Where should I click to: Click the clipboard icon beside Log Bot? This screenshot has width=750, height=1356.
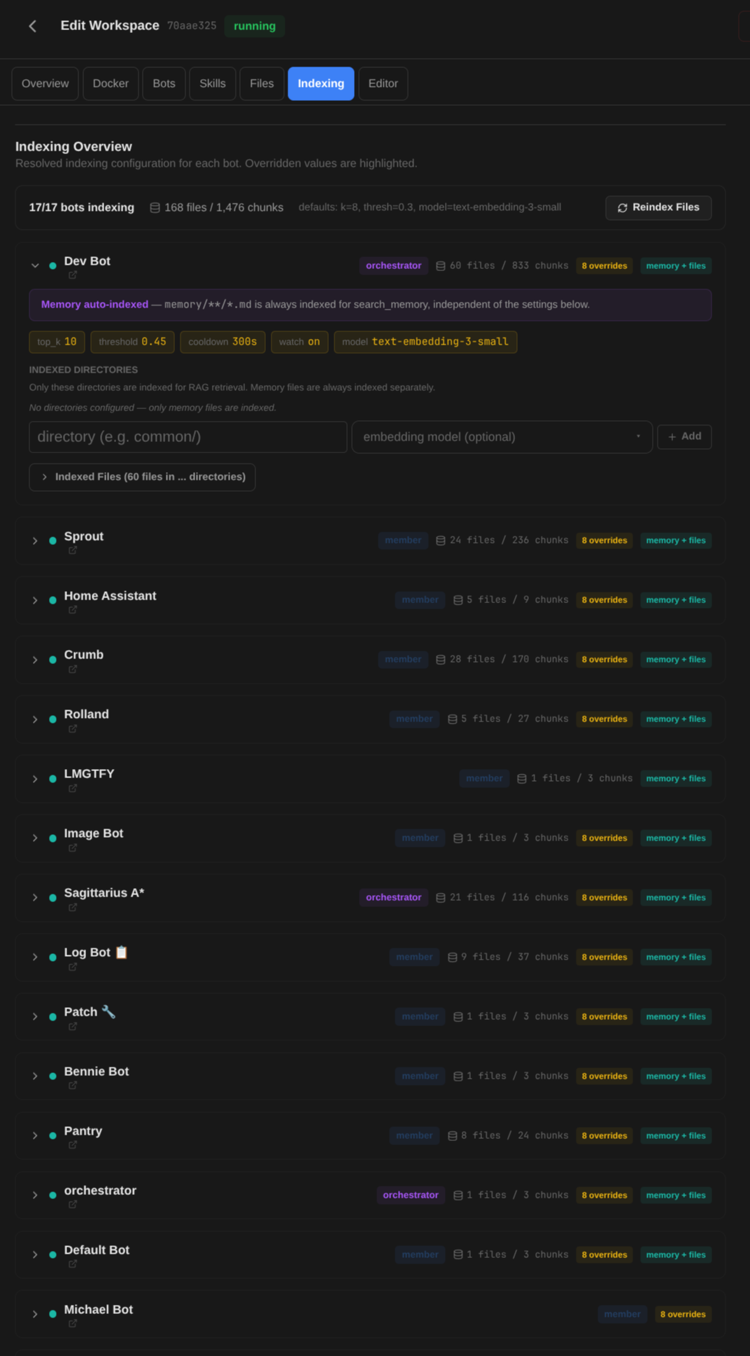[x=122, y=951]
